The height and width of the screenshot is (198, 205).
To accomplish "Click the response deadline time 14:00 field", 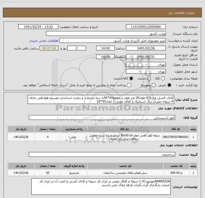I will click(x=105, y=48).
